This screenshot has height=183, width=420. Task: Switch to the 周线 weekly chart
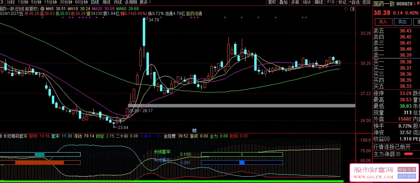(x=106, y=2)
